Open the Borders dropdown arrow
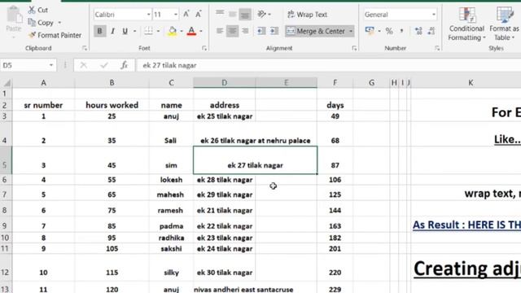The image size is (521, 293). coord(158,31)
